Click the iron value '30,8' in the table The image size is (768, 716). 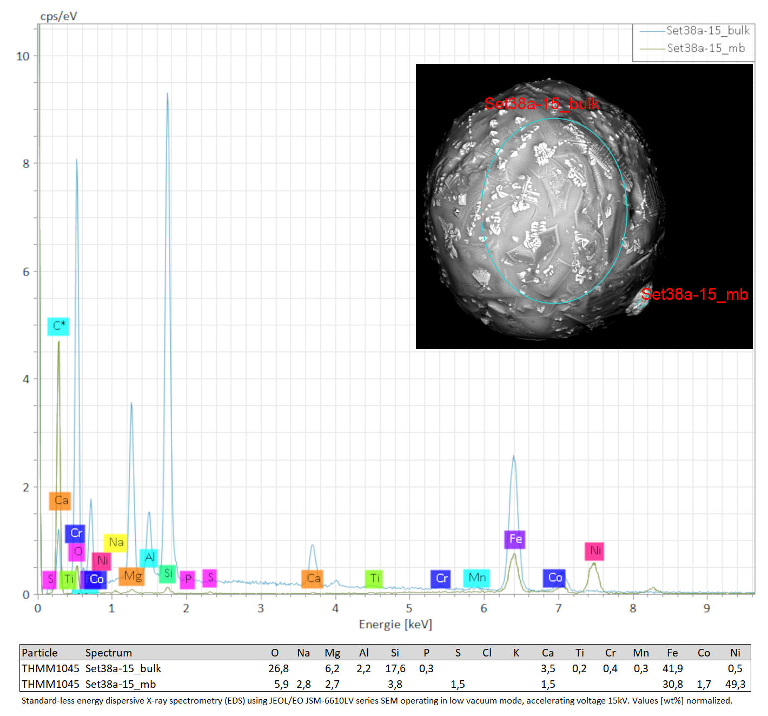point(673,685)
